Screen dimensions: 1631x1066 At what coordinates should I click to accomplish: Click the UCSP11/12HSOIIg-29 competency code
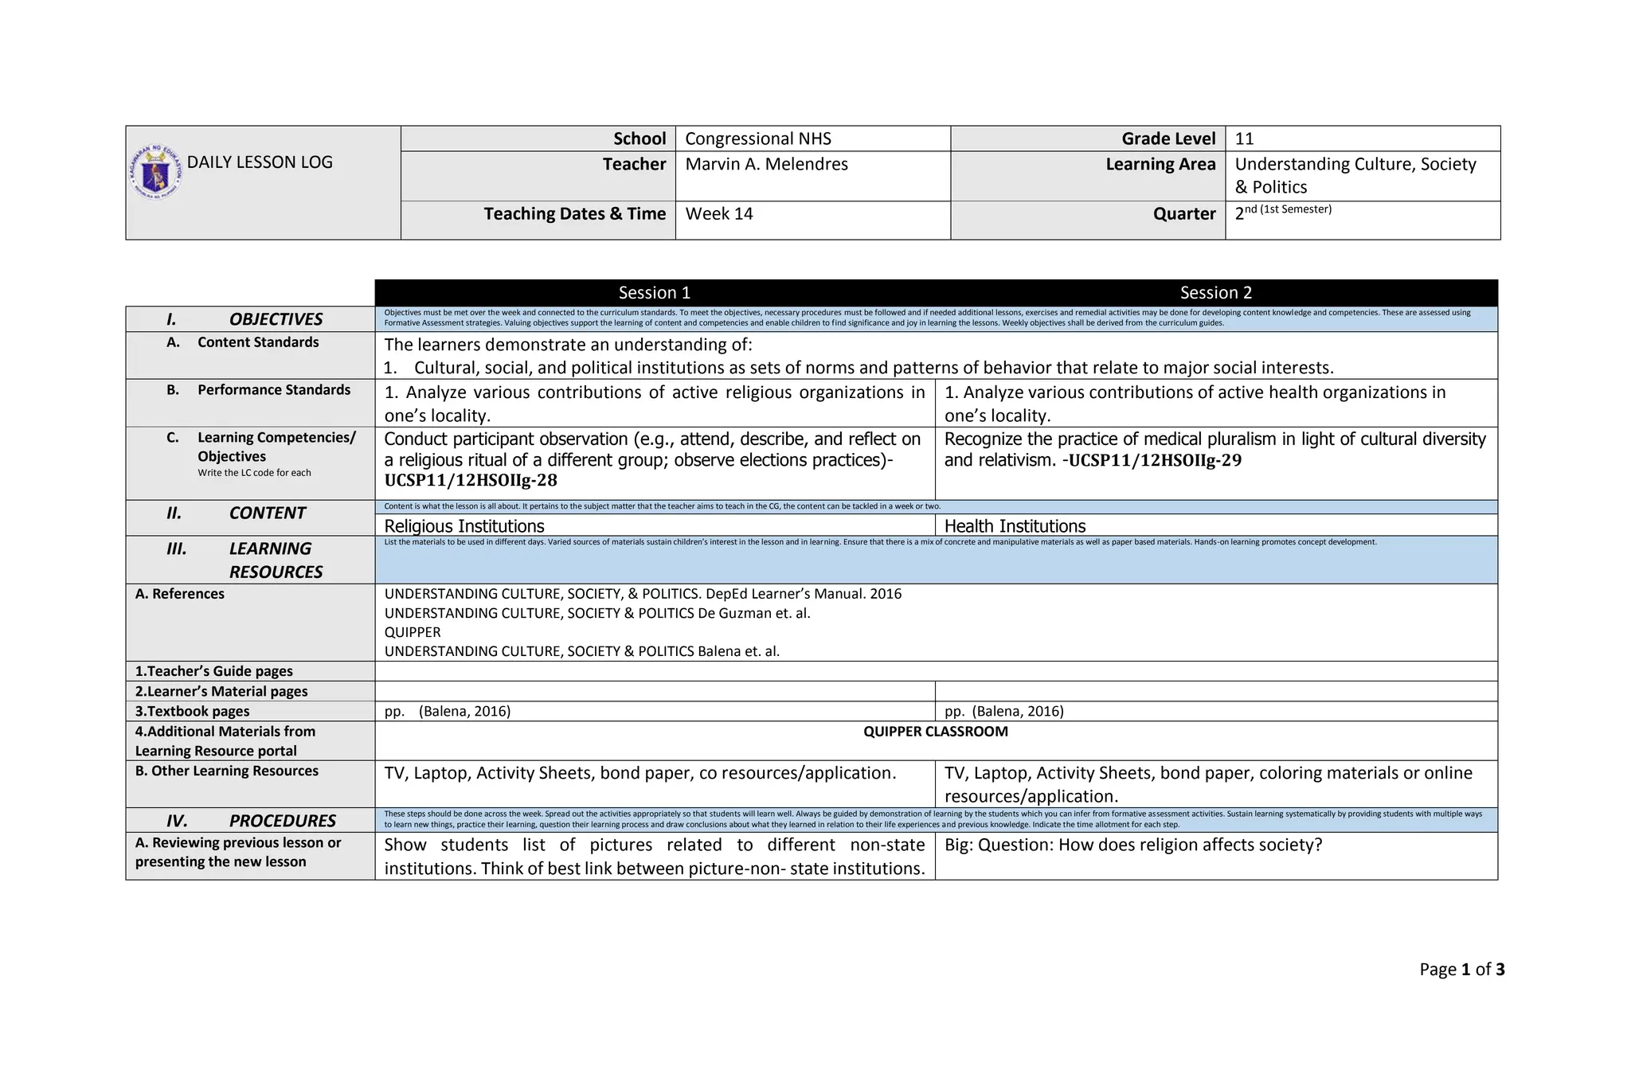click(x=1155, y=461)
